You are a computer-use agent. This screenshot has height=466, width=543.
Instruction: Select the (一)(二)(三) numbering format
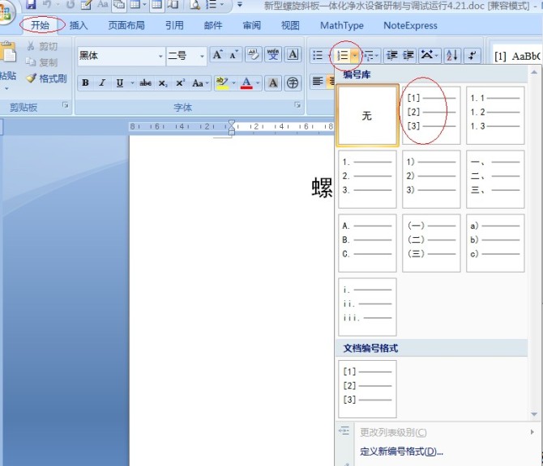pos(431,243)
